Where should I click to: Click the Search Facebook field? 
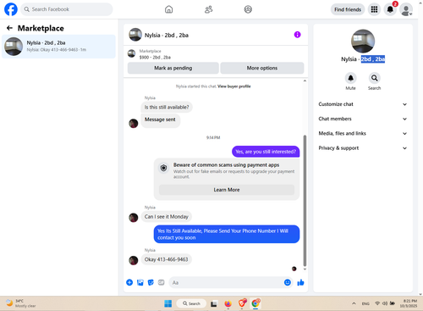coord(67,9)
